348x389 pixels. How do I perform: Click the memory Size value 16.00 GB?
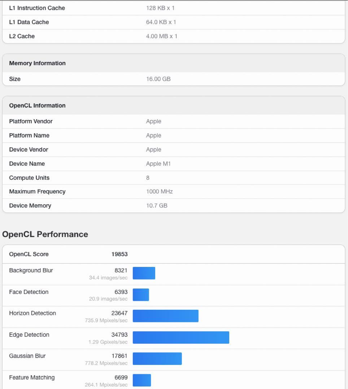[158, 79]
